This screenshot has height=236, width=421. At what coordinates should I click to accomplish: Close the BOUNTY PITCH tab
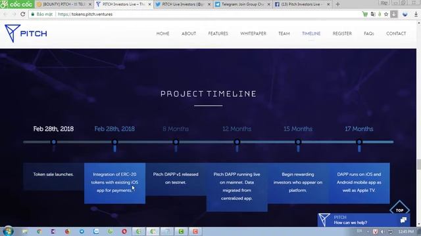click(90, 5)
